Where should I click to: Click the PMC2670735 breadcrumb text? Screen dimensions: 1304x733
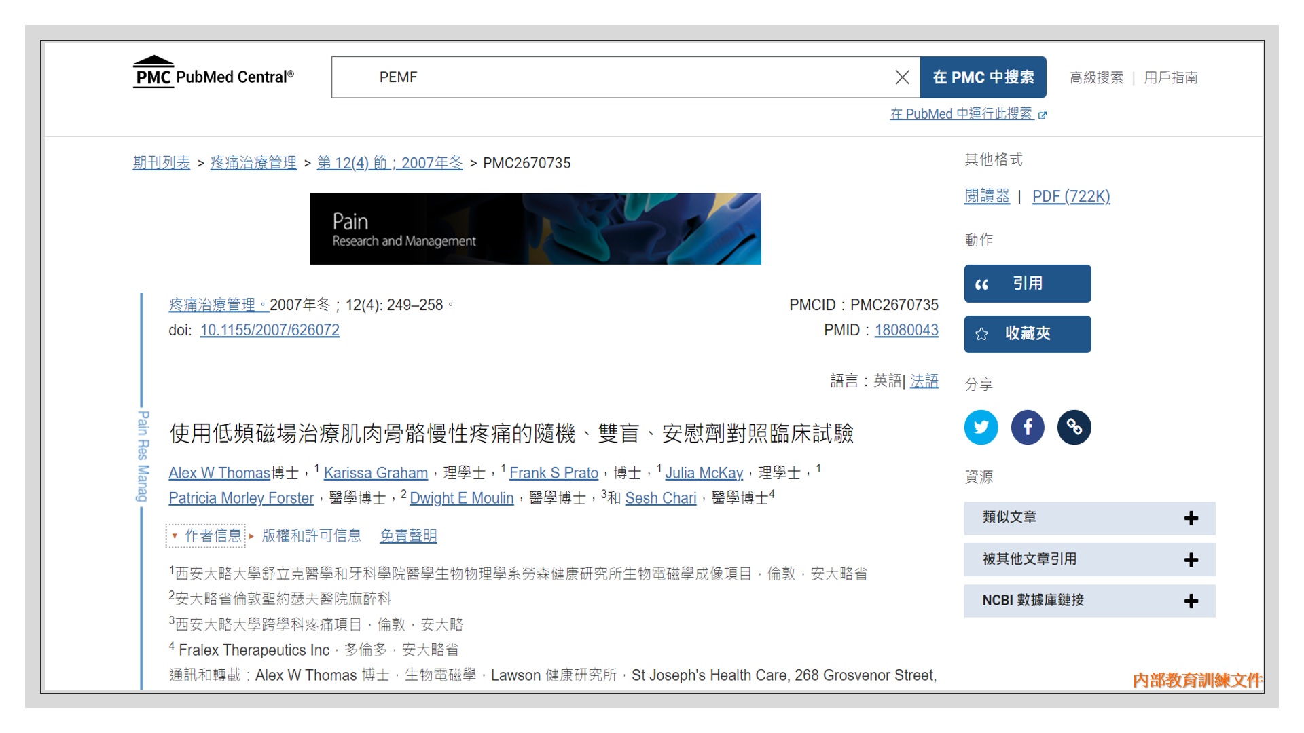(x=527, y=164)
